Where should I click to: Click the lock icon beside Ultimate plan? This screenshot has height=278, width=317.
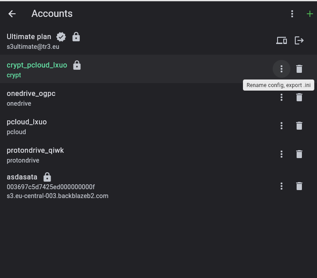pos(76,37)
